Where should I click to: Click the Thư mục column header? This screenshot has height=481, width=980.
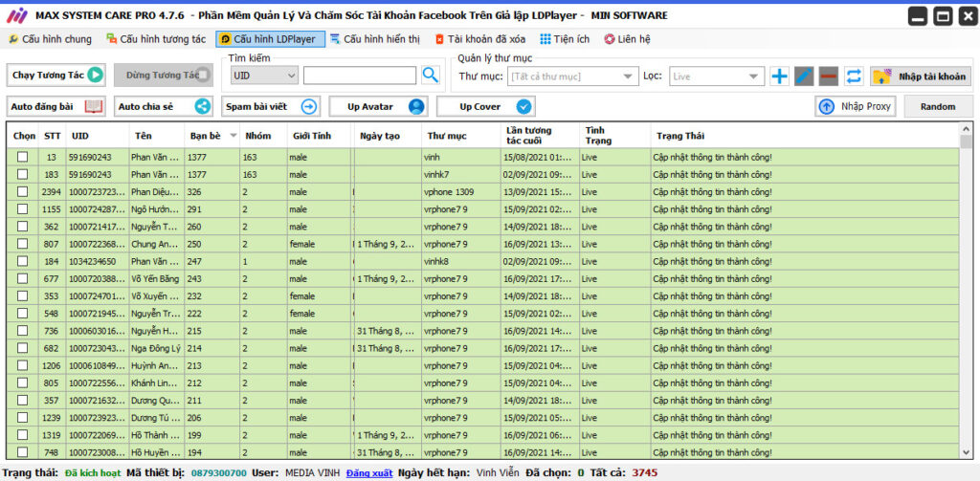click(461, 136)
